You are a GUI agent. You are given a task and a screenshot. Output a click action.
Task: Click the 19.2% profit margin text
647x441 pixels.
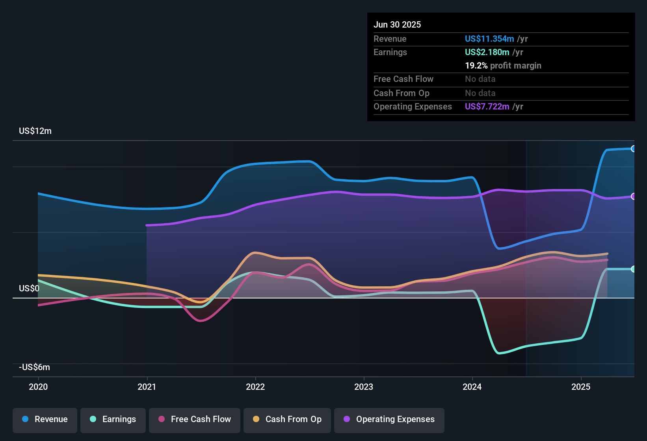coord(503,65)
